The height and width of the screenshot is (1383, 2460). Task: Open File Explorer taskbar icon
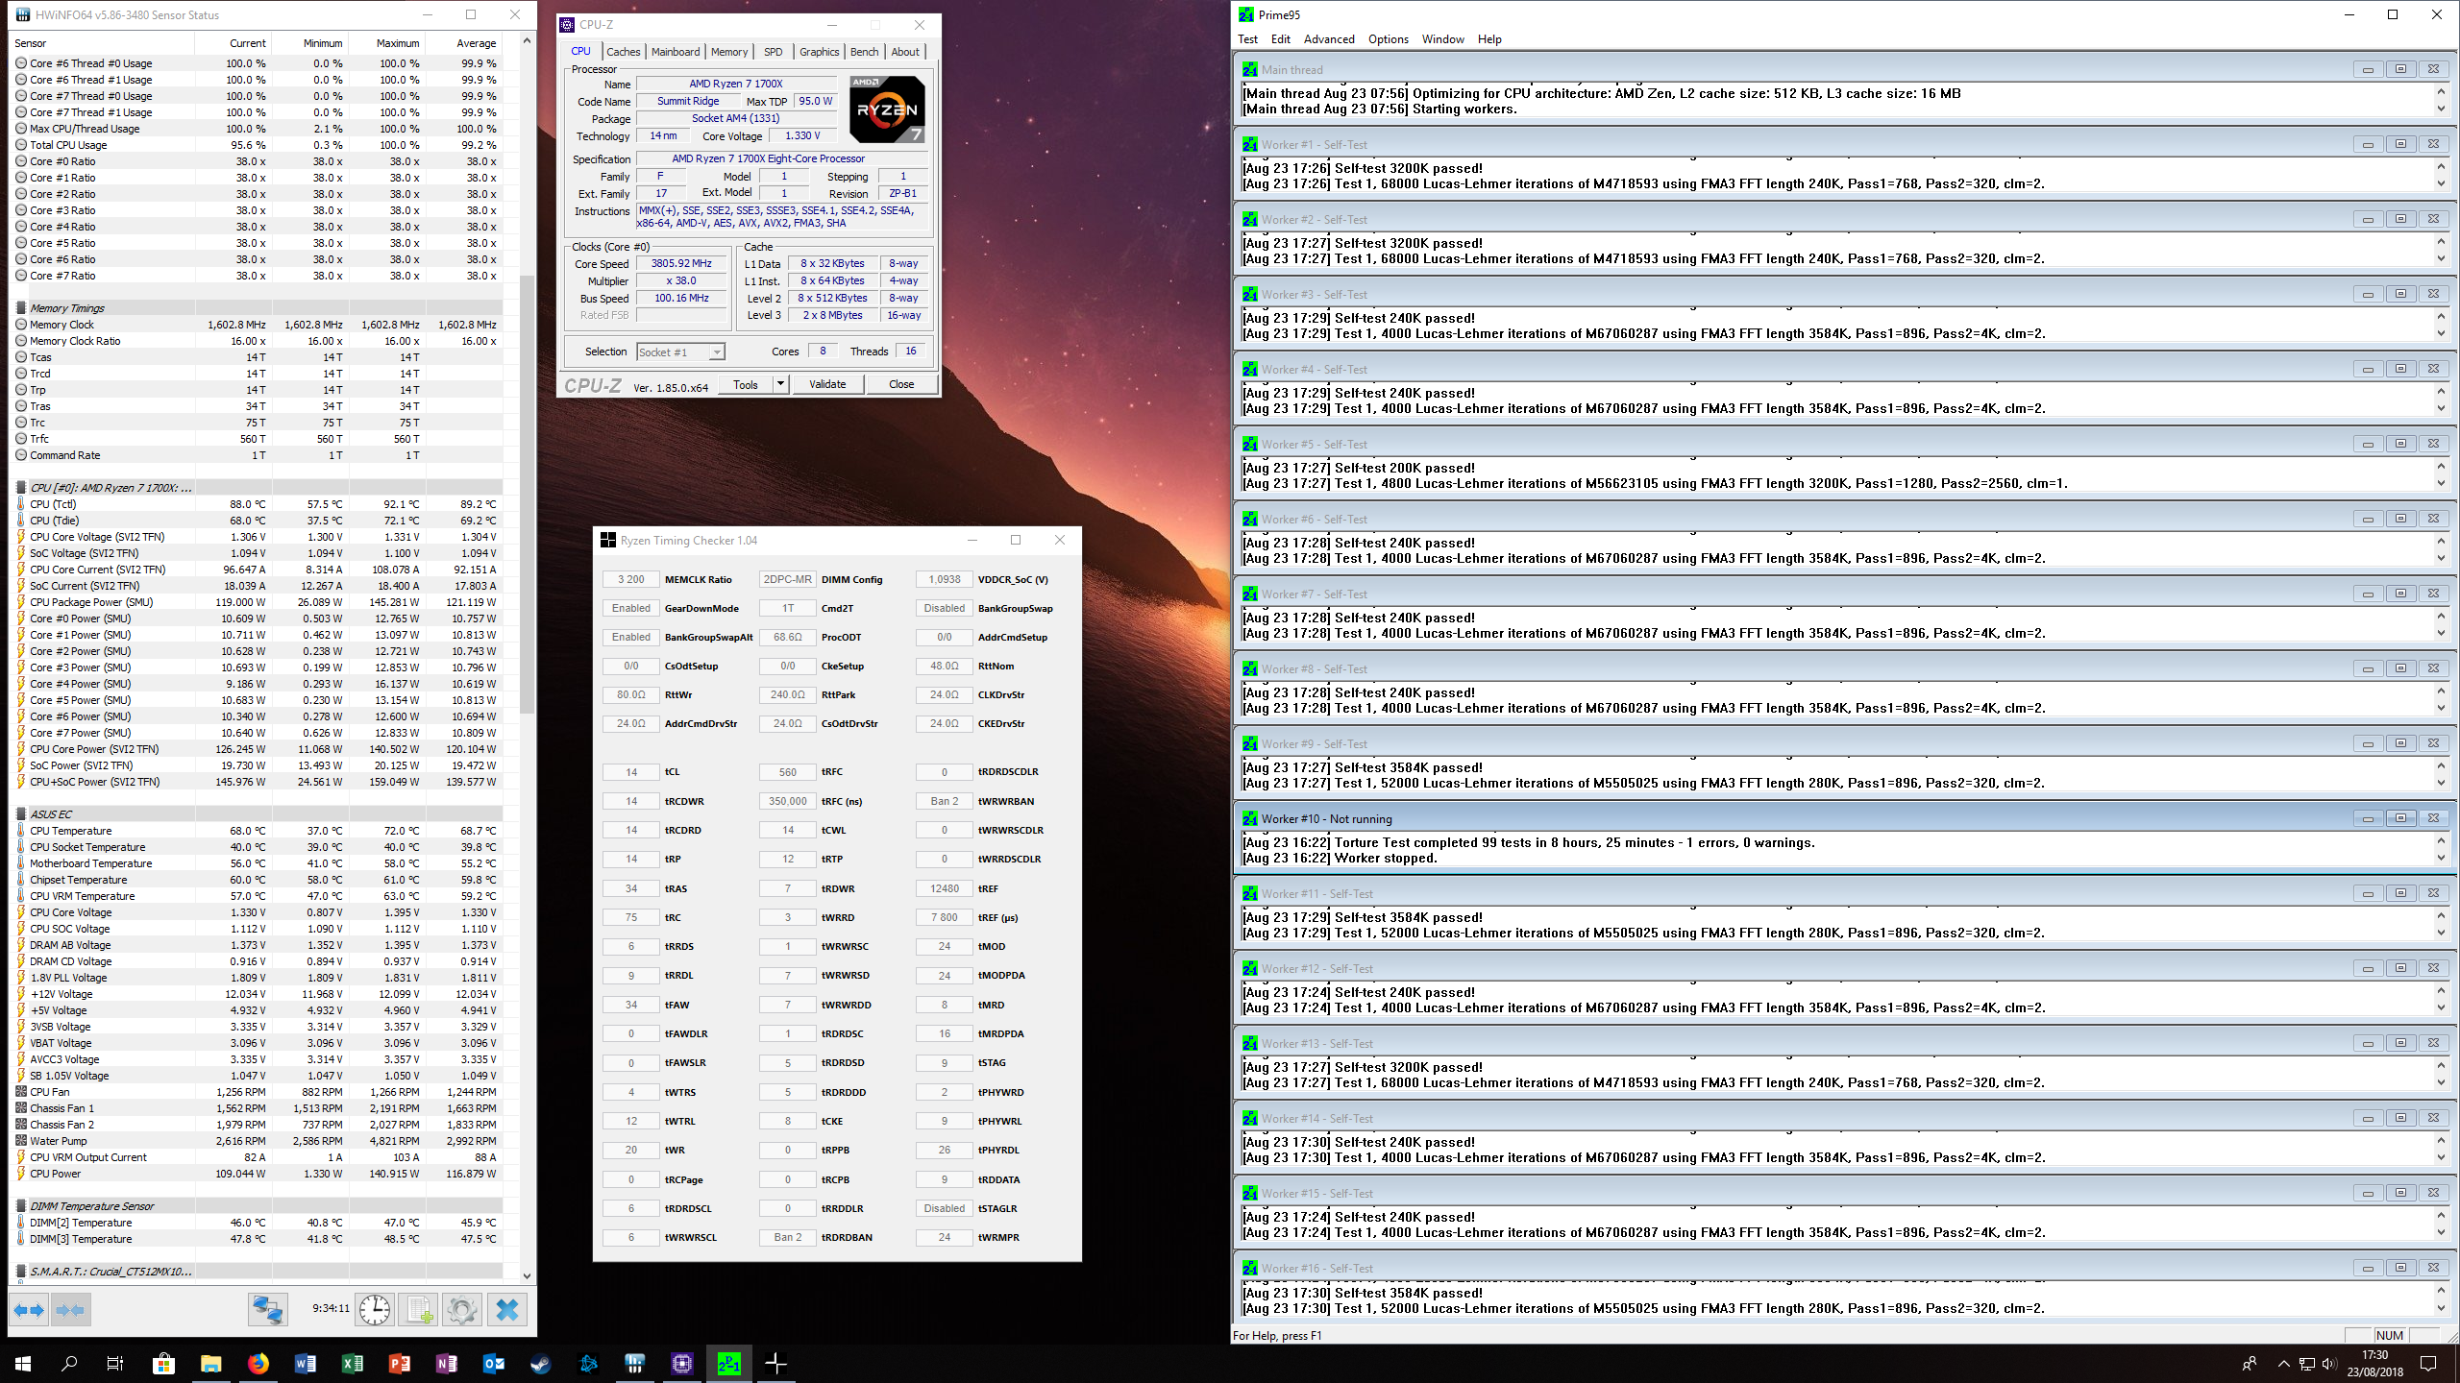(210, 1363)
